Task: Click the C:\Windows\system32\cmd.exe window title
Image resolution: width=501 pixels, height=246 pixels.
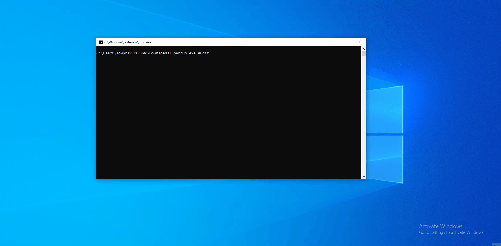Action: click(x=128, y=42)
